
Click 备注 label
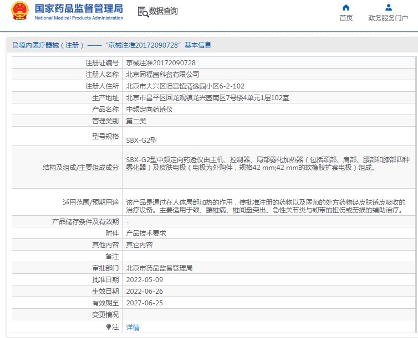(112, 256)
